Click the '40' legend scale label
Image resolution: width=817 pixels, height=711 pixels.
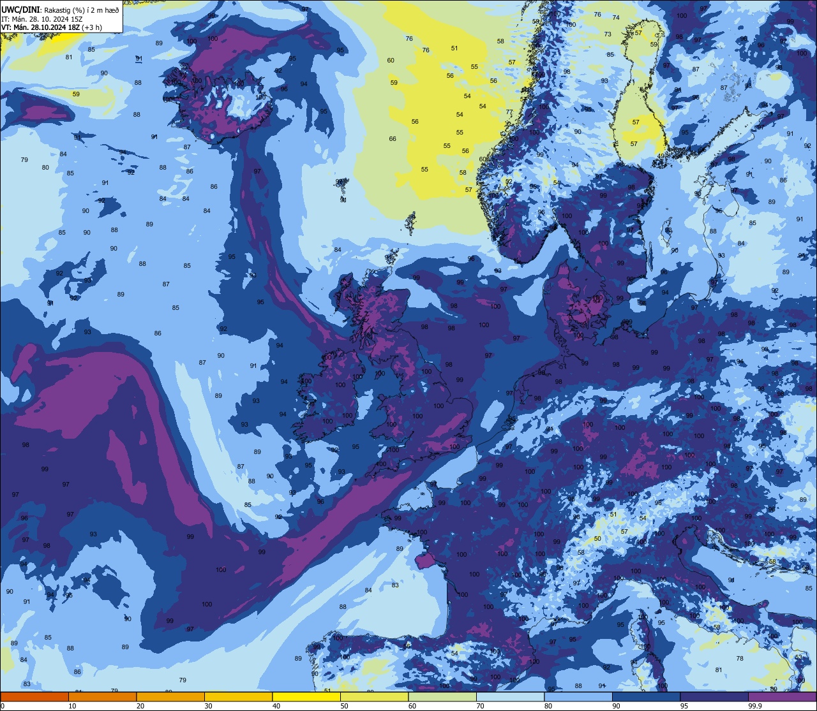[276, 706]
